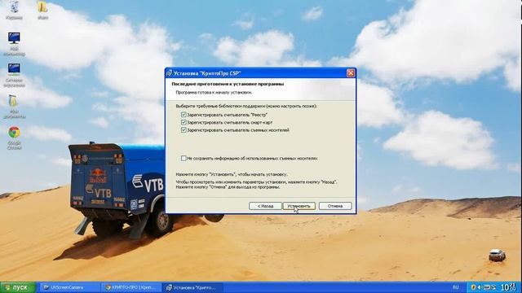Open My Documents desktop icon

[x=14, y=107]
